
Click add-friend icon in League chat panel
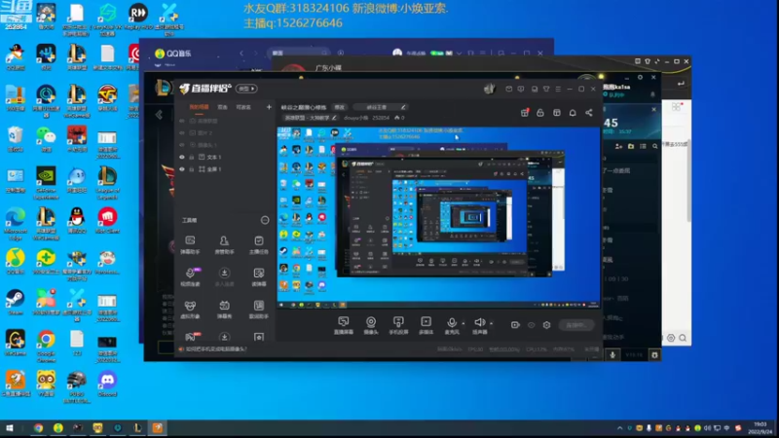[618, 146]
